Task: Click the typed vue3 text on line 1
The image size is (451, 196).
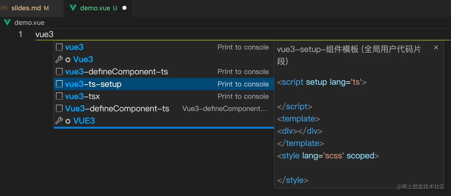Action: coord(44,34)
